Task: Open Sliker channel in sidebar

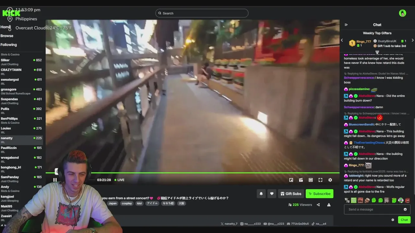Action: pyautogui.click(x=21, y=62)
